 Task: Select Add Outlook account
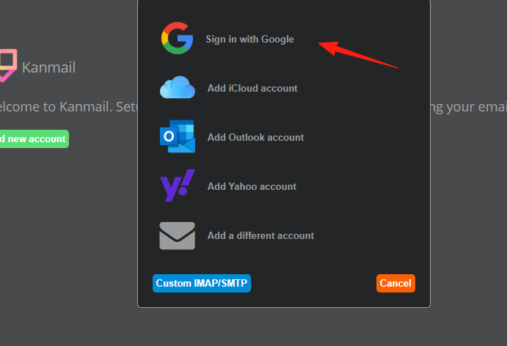point(255,137)
